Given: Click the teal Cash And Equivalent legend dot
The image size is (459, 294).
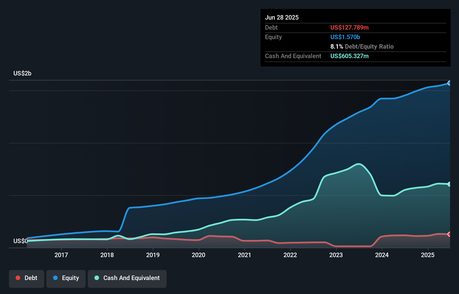Looking at the screenshot, I should click(x=97, y=278).
